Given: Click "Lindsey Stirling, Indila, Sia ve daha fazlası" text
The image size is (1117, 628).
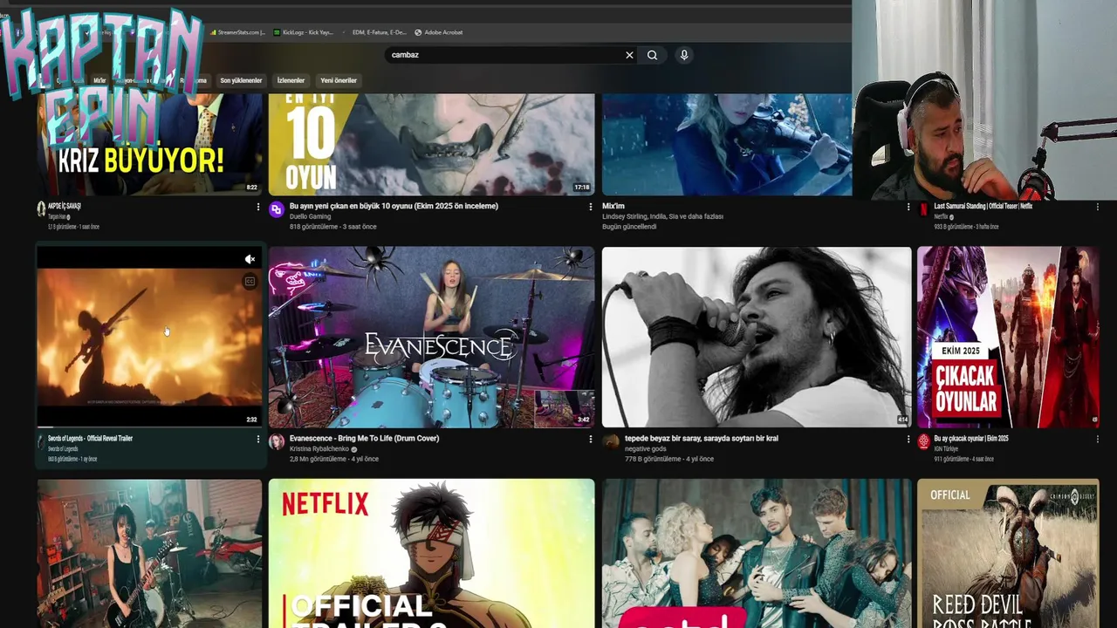Looking at the screenshot, I should tap(662, 216).
